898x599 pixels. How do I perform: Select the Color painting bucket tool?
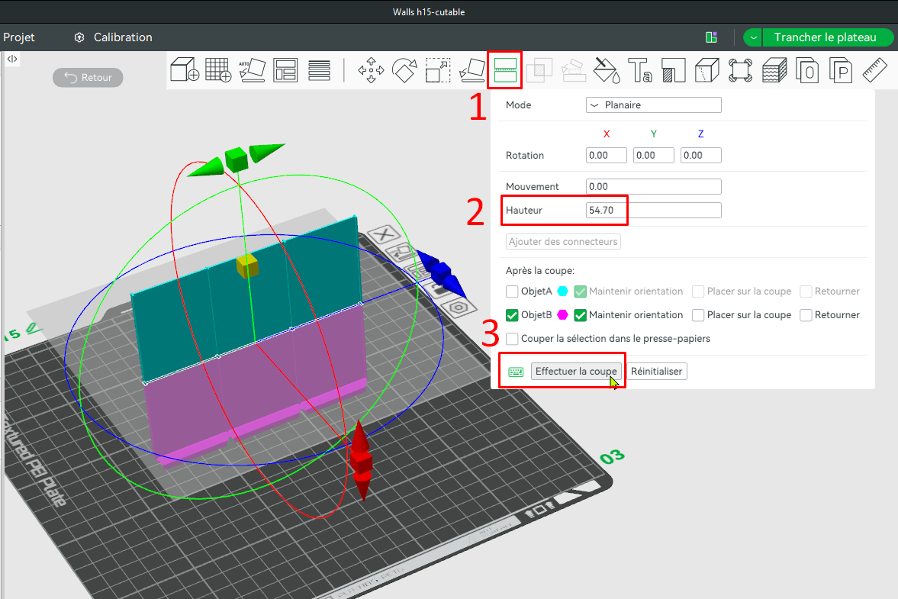tap(606, 70)
